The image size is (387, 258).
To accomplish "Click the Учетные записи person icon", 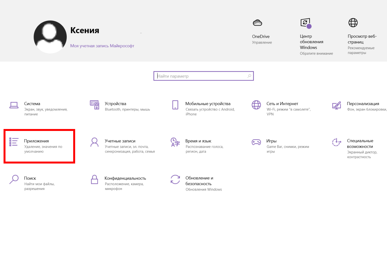I will [94, 142].
